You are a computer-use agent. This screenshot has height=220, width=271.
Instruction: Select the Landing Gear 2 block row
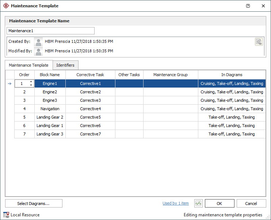50,117
